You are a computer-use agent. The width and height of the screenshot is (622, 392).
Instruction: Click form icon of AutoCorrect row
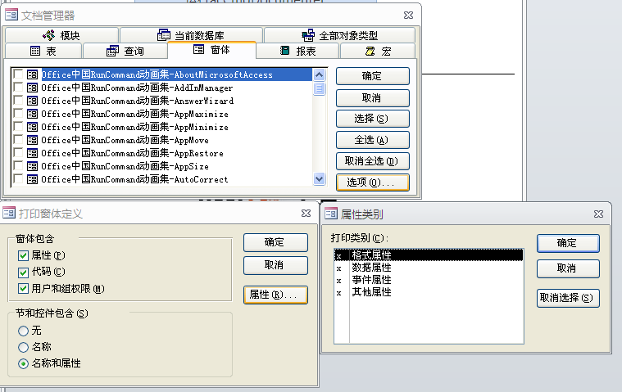pyautogui.click(x=32, y=179)
